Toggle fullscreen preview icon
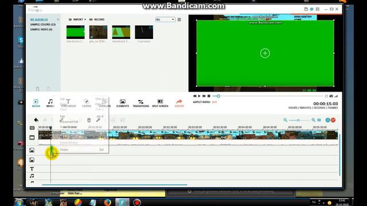Image resolution: width=367 pixels, height=206 pixels. (x=326, y=96)
